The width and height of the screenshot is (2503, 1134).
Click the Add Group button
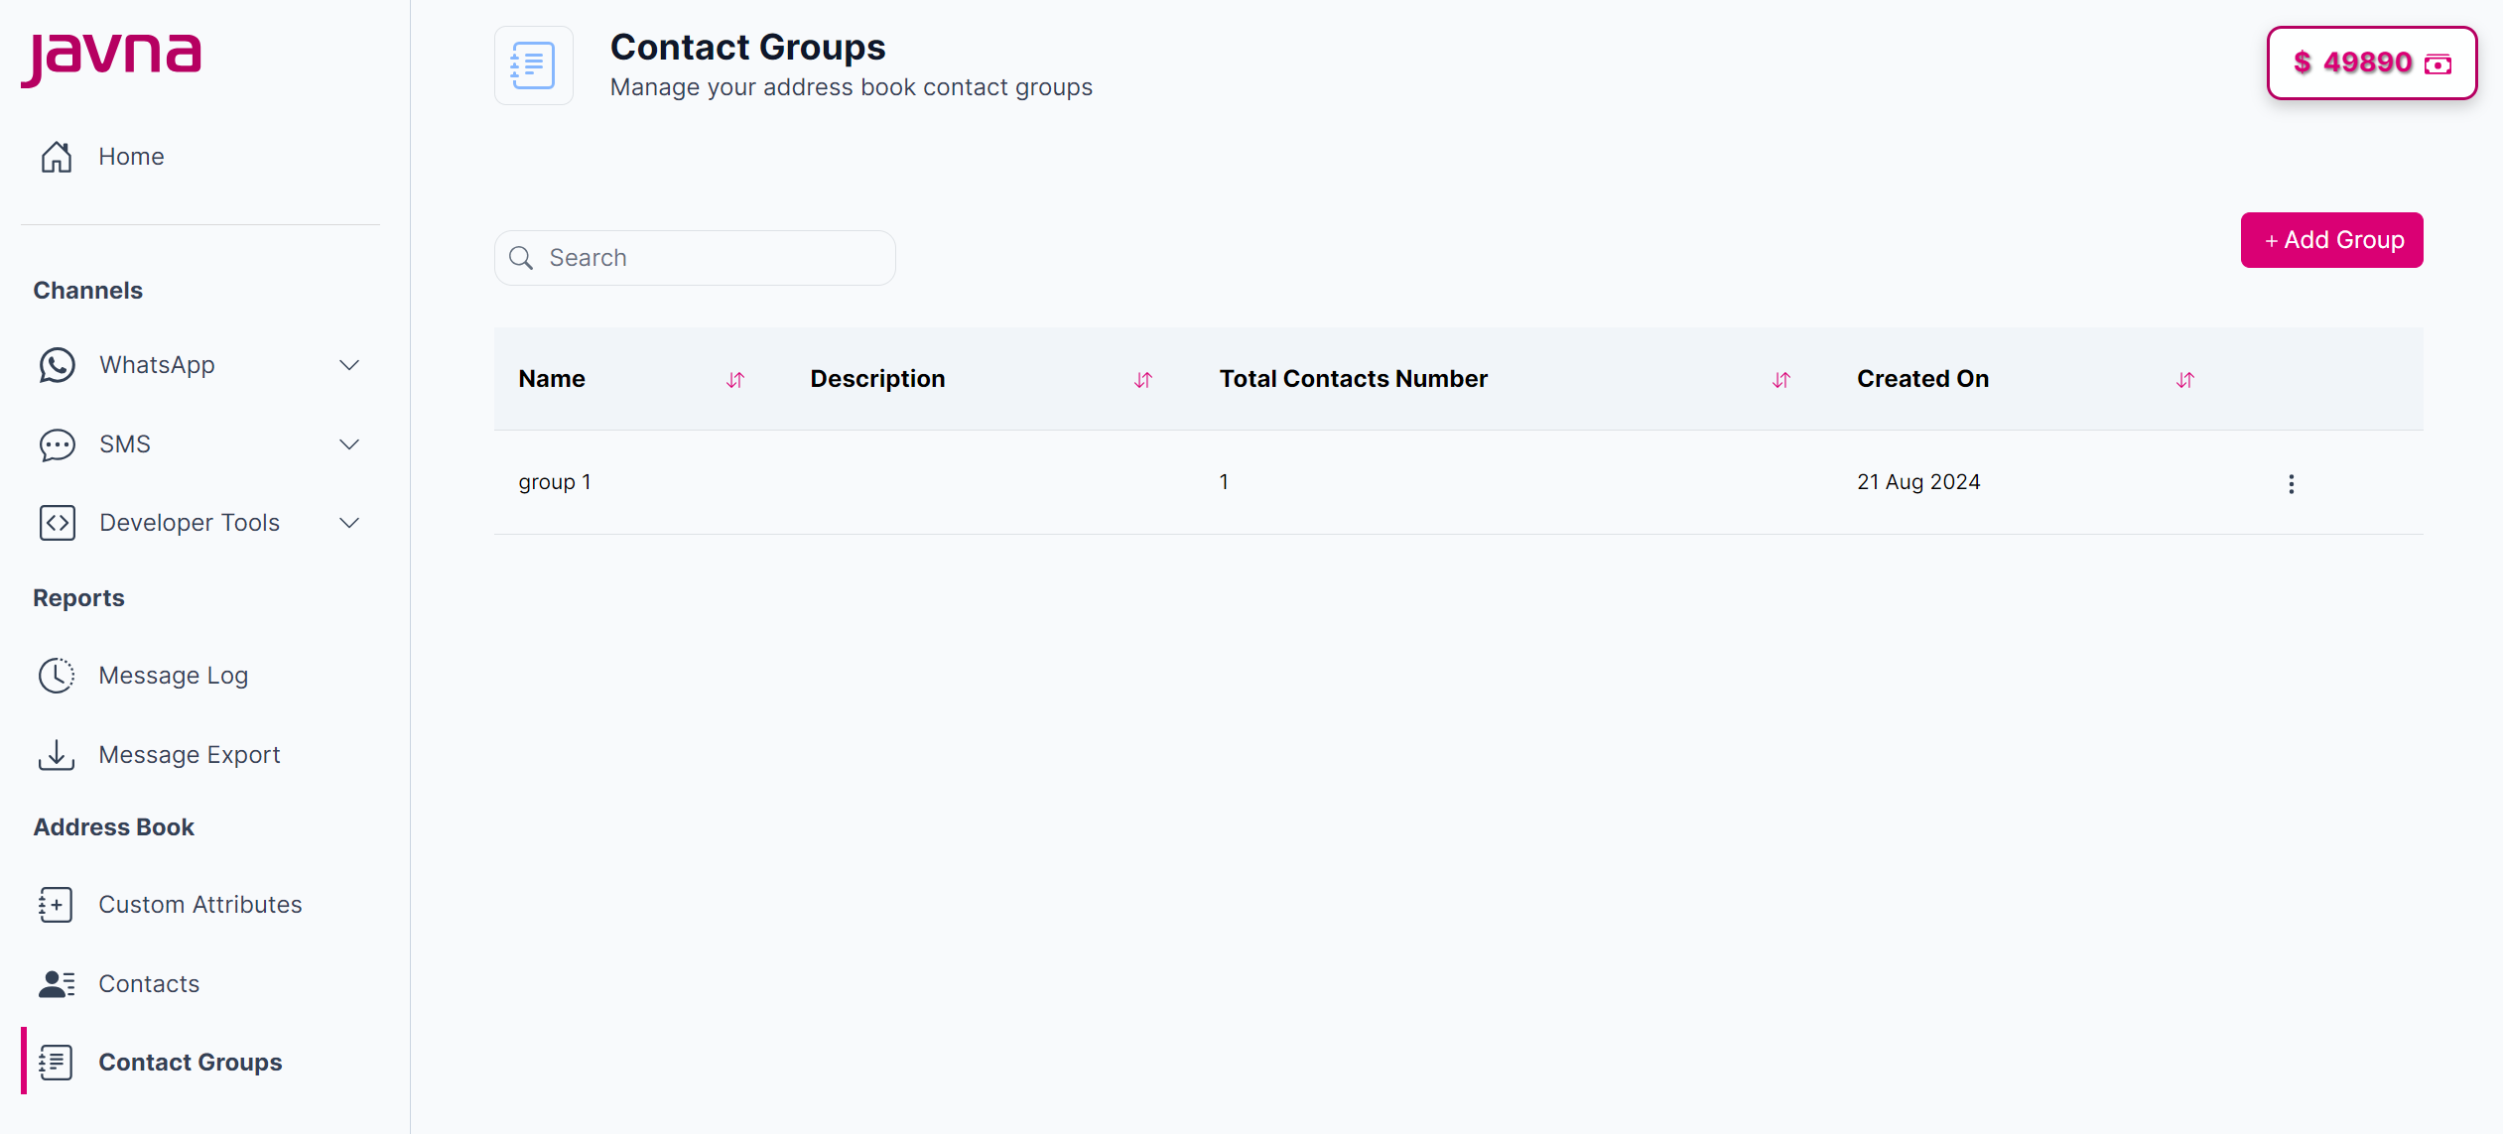2332,240
